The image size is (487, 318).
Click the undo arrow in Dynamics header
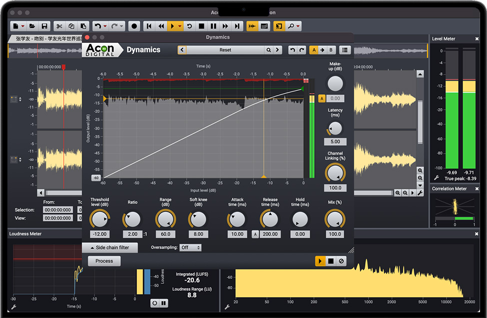pyautogui.click(x=292, y=50)
